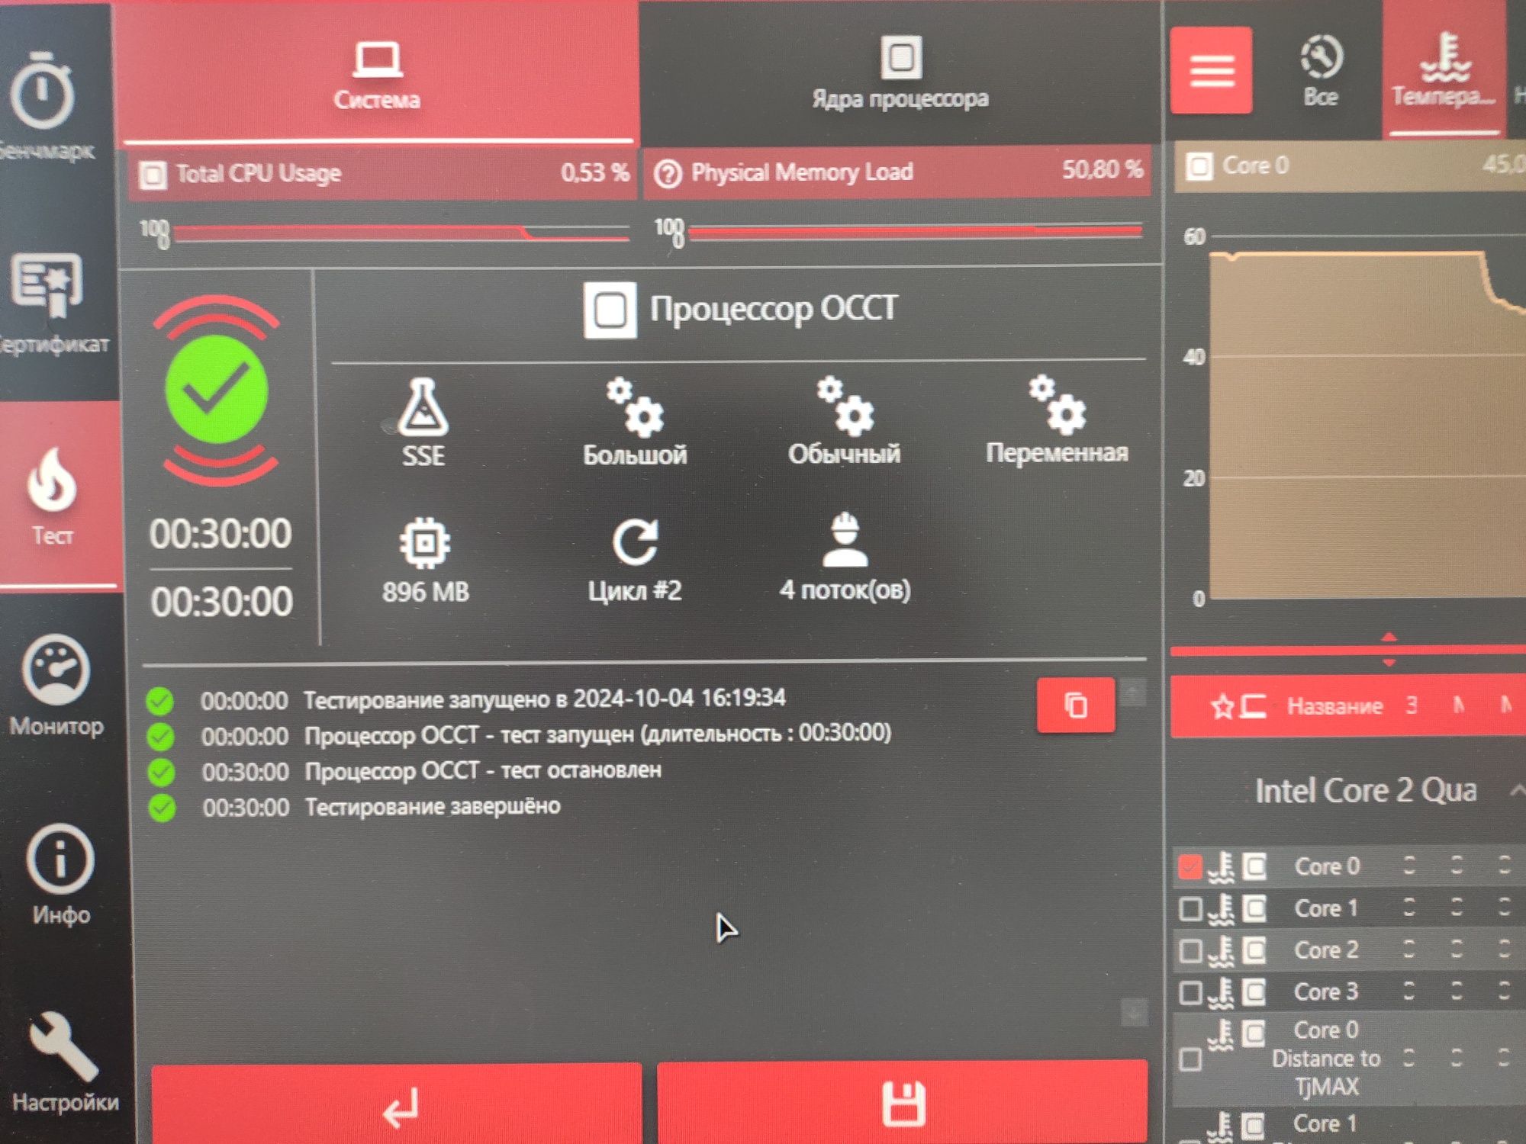Click the Total CPU Usage header
The image size is (1526, 1144).
(383, 174)
